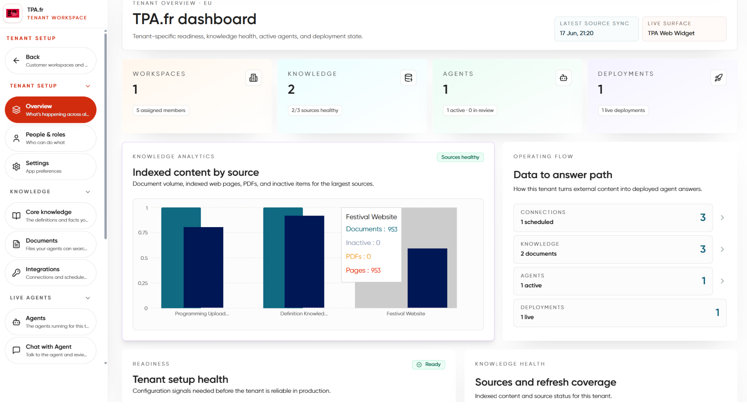Open Agents flow details via its chevron

pyautogui.click(x=722, y=281)
